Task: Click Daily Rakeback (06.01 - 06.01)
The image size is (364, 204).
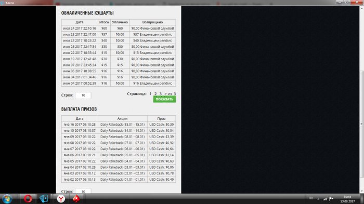Action: click(x=123, y=149)
